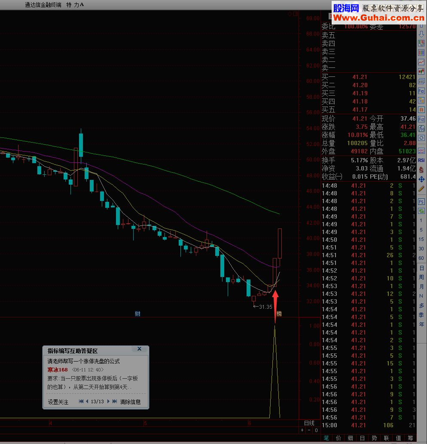Open the F10 company info icon
427x444 pixels.
click(x=421, y=91)
